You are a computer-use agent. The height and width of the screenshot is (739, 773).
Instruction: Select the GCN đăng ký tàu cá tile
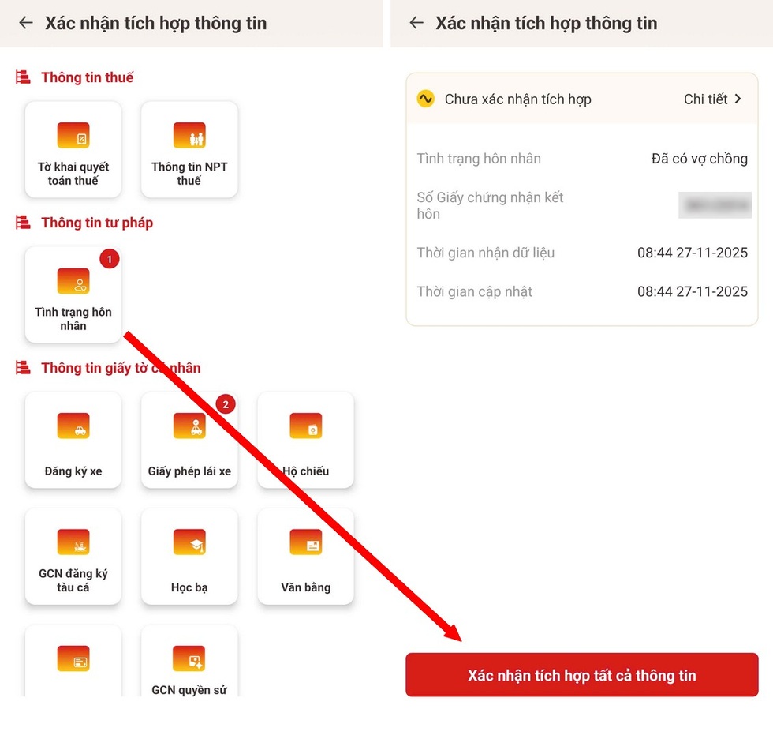click(x=73, y=556)
